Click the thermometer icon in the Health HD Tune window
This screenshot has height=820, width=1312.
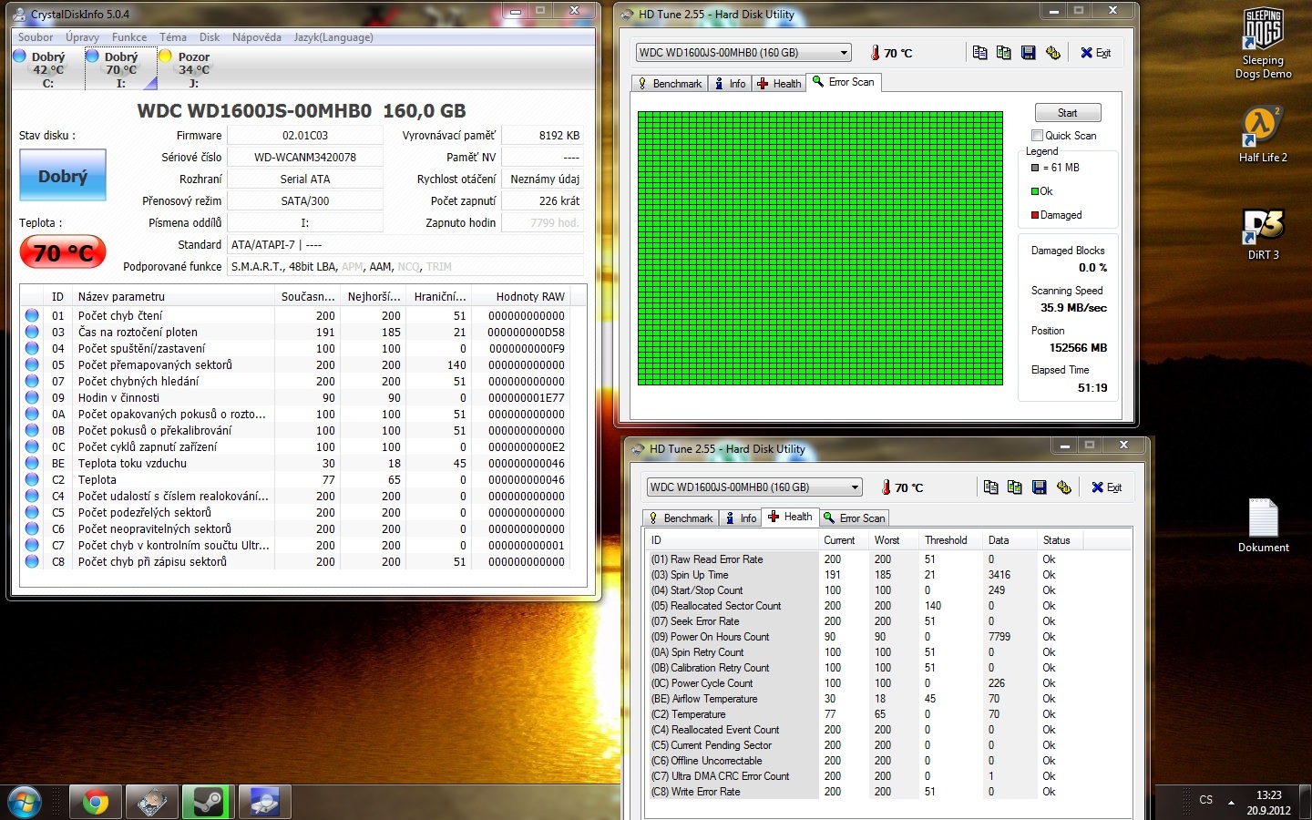pyautogui.click(x=887, y=487)
